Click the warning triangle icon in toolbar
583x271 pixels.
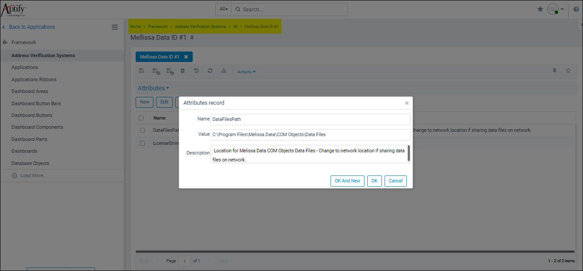(224, 71)
